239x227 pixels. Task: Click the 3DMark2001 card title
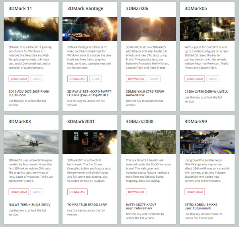tap(81, 122)
